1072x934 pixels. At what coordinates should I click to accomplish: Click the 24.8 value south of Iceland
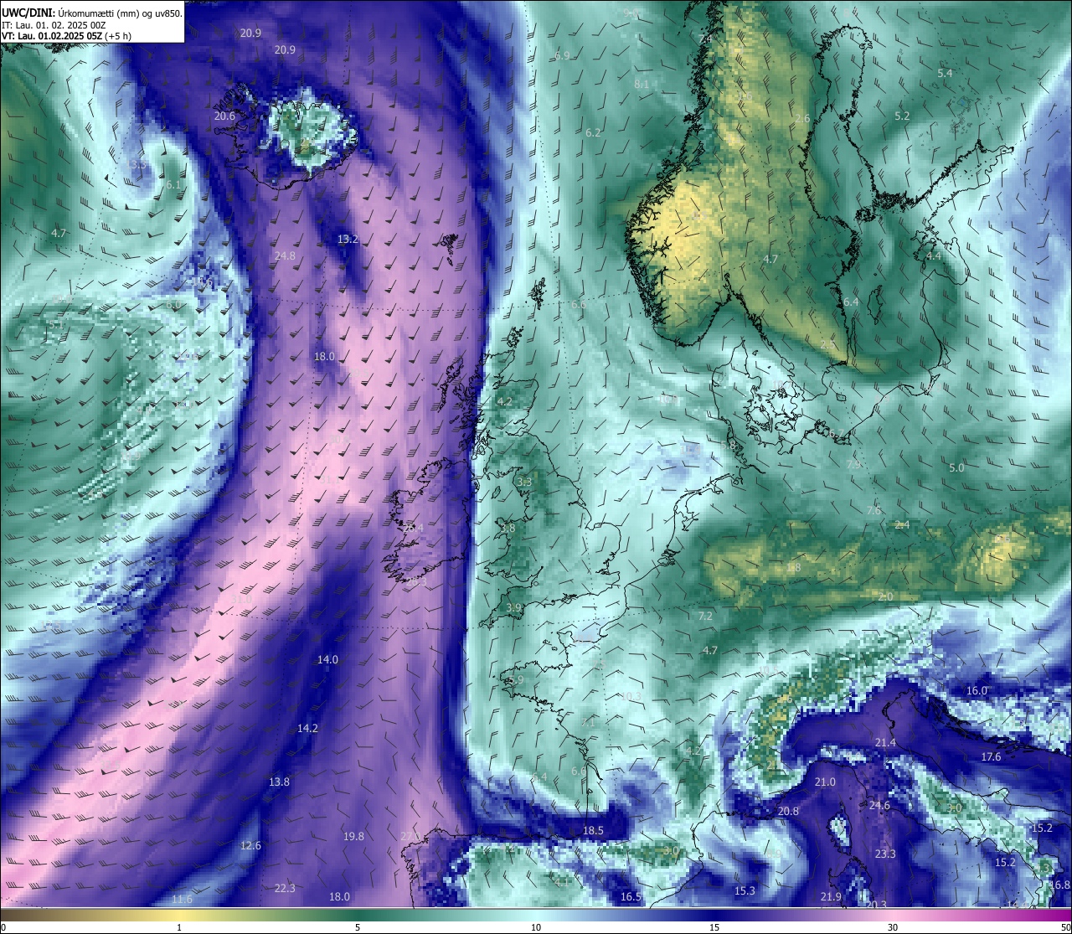[285, 255]
